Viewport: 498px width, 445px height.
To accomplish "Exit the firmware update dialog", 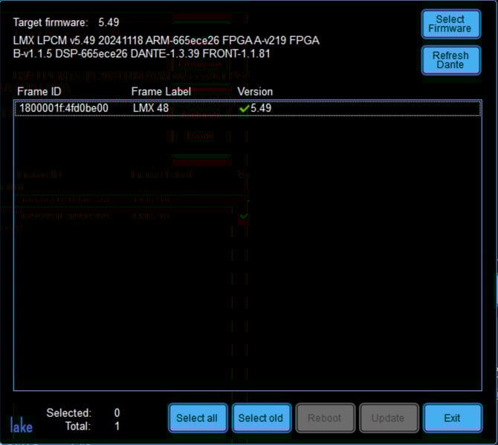I will pos(452,418).
